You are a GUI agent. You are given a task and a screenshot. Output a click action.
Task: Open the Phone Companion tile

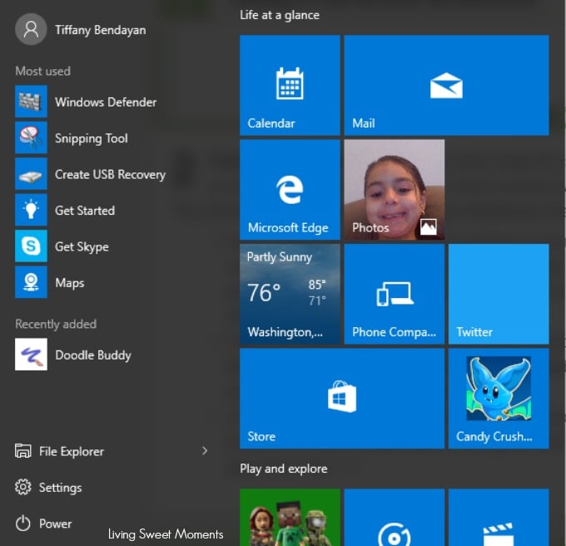pyautogui.click(x=395, y=294)
